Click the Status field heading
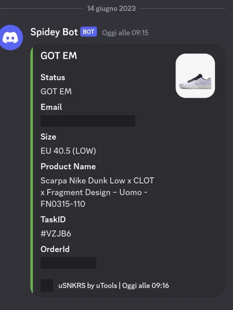Screen dimensions: 233x310 click(53, 77)
